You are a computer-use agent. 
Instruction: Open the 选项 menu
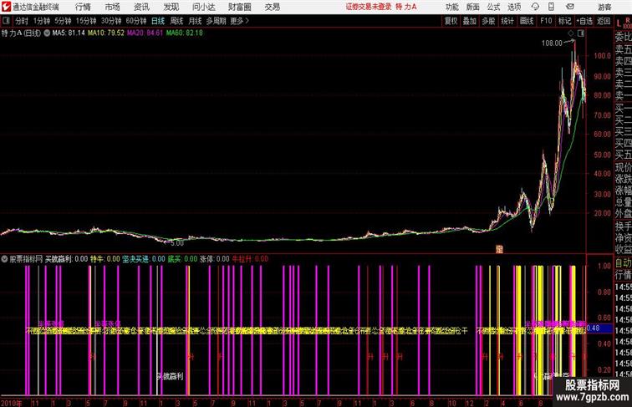click(x=514, y=7)
